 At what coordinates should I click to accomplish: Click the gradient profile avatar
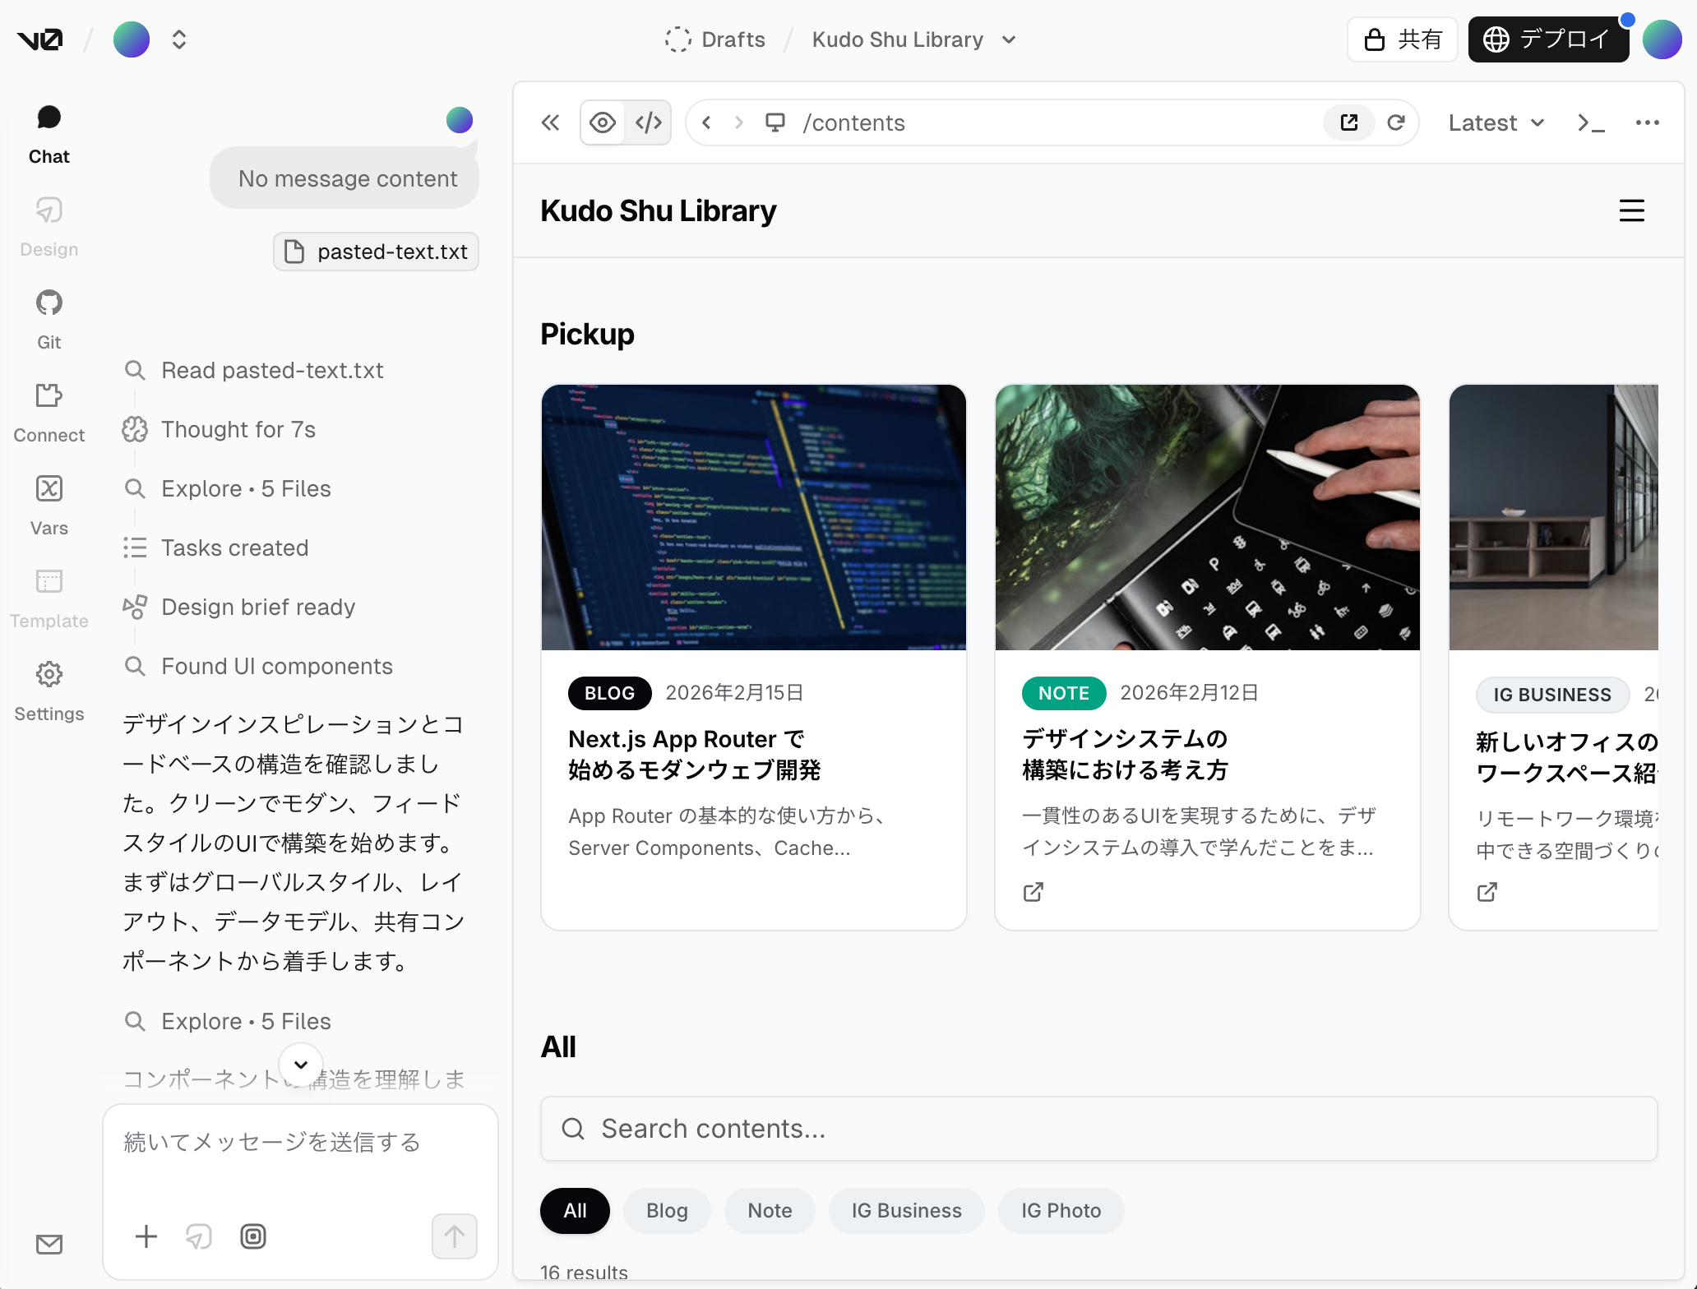pyautogui.click(x=1662, y=39)
